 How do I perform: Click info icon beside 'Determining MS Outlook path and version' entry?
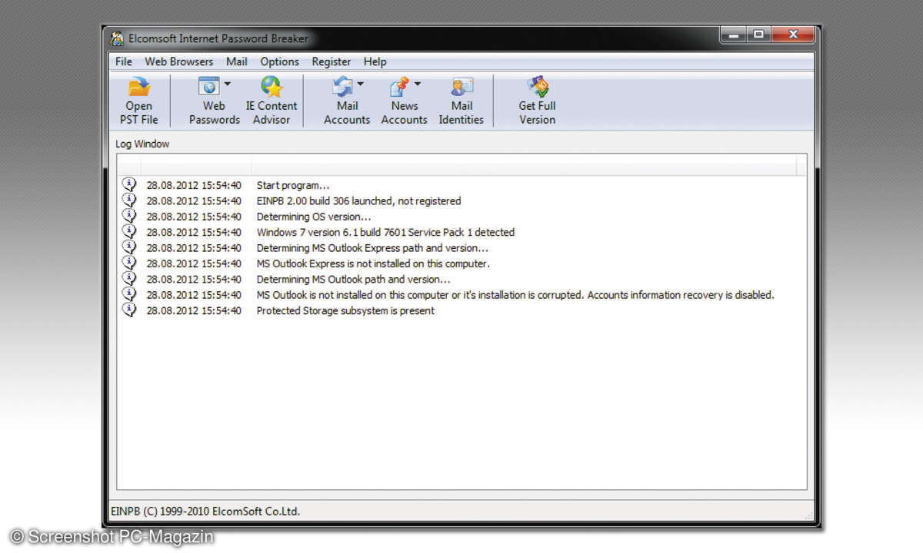coord(129,279)
